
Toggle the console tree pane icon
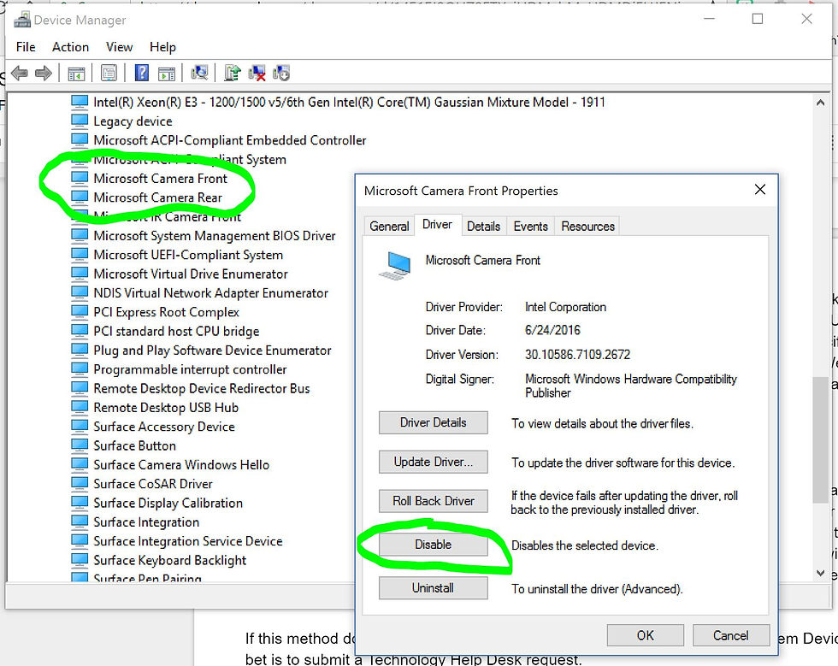pos(76,74)
